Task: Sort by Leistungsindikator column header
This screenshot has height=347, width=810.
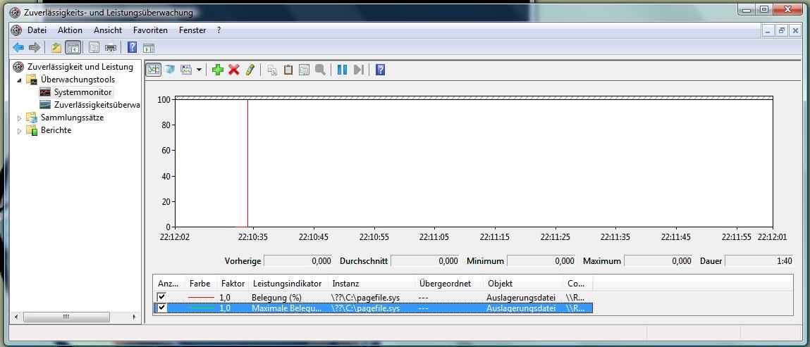Action: click(288, 284)
